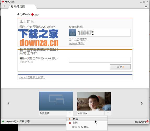Focus the remote AnyDesk address input field

100,60
